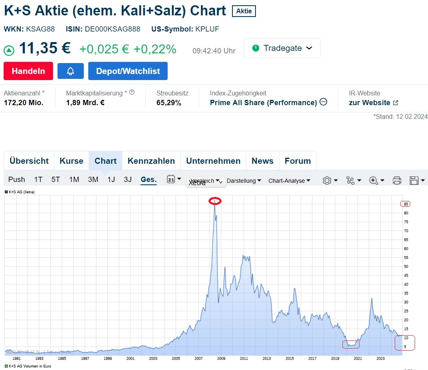
Task: Click the price alert bell icon
Action: (x=70, y=71)
